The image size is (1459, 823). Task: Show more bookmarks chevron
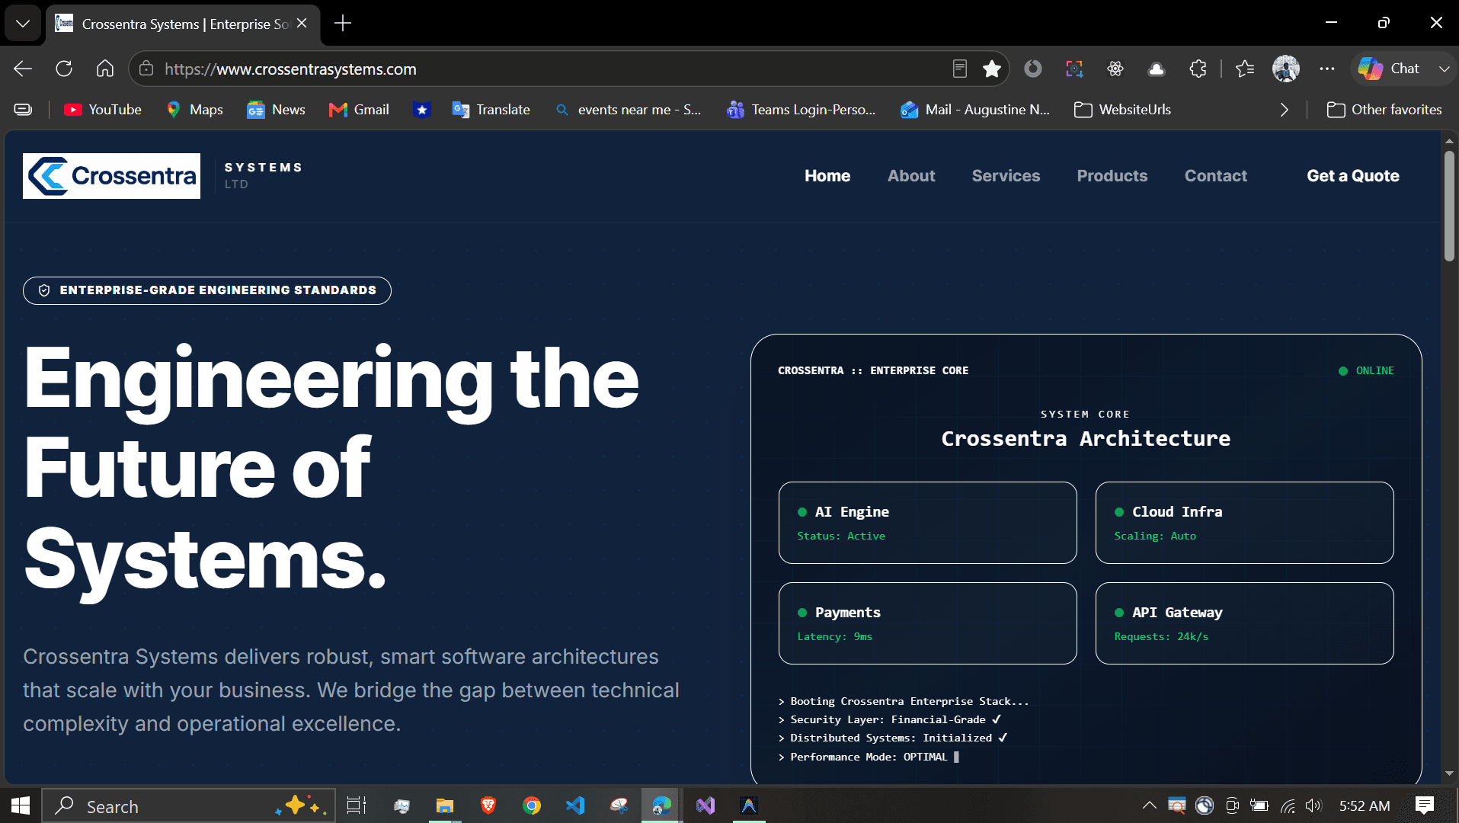tap(1285, 110)
